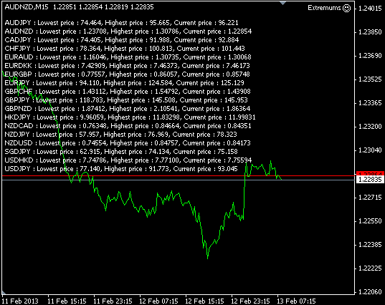Screen dimensions: 385x305
Task: Click the 1.24015 price scale value
Action: click(370, 9)
